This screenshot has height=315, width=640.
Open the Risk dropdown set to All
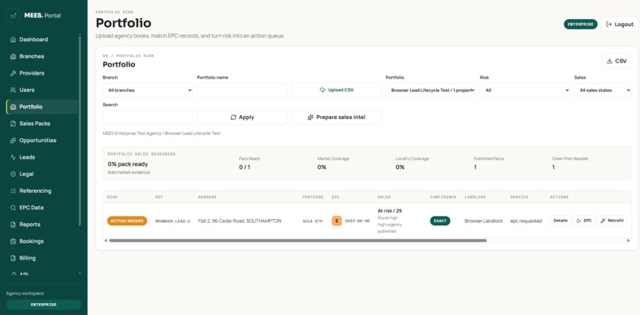(525, 90)
